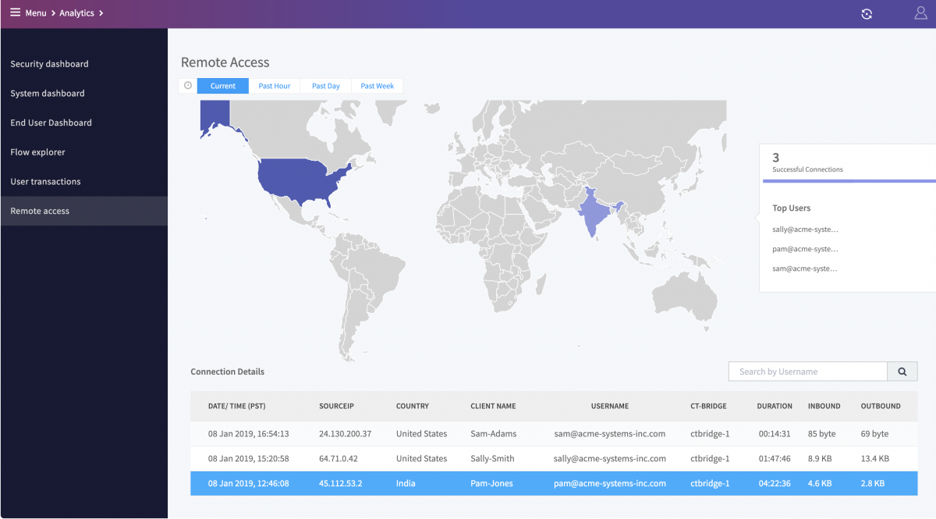This screenshot has height=519, width=936.
Task: Enable the Past Week time range
Action: pos(377,86)
